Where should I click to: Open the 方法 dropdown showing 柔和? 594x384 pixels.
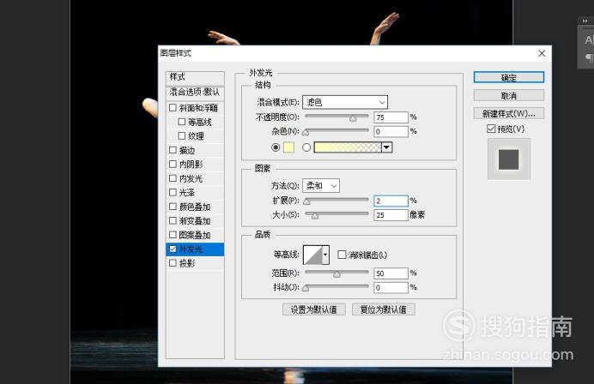(x=321, y=185)
